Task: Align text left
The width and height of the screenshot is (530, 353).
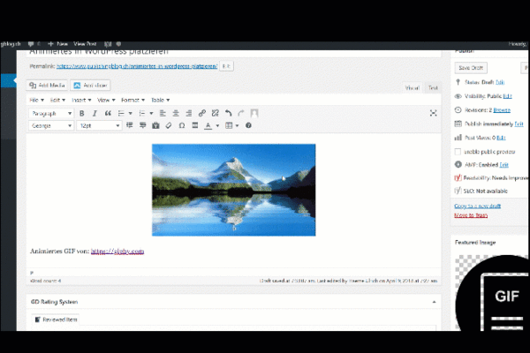Action: [163, 113]
